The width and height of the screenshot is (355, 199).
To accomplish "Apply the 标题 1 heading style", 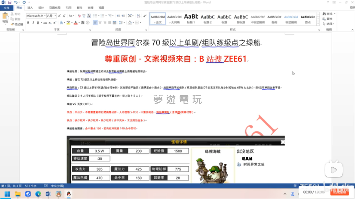I will point(191,19).
